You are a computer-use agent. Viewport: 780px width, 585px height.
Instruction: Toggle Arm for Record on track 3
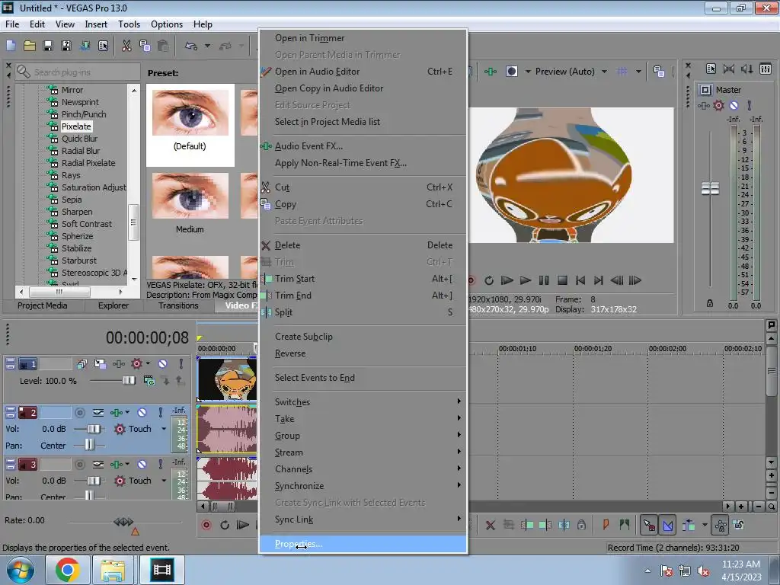tap(79, 464)
